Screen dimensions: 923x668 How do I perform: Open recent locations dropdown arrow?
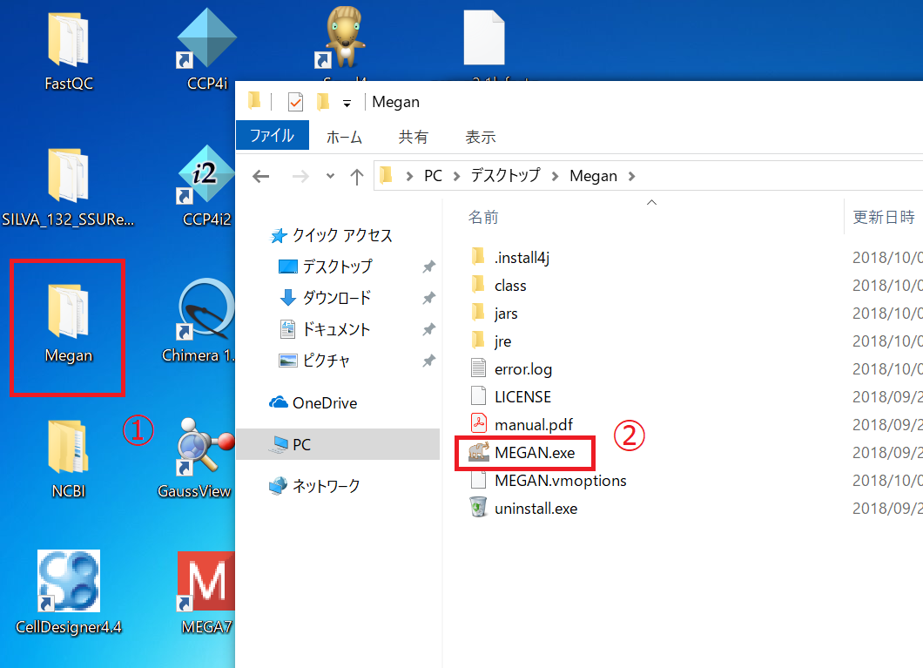[x=330, y=176]
